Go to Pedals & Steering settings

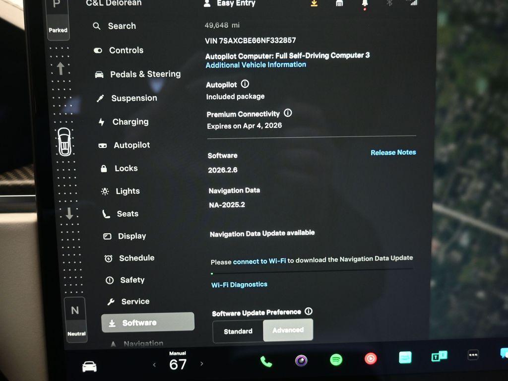tap(145, 74)
